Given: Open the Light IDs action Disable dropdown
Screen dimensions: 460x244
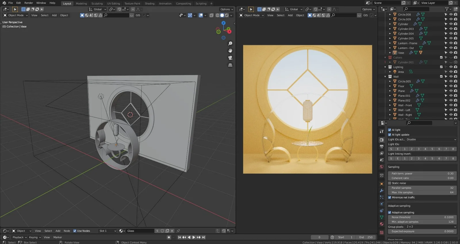Looking at the screenshot, I should pyautogui.click(x=431, y=140).
